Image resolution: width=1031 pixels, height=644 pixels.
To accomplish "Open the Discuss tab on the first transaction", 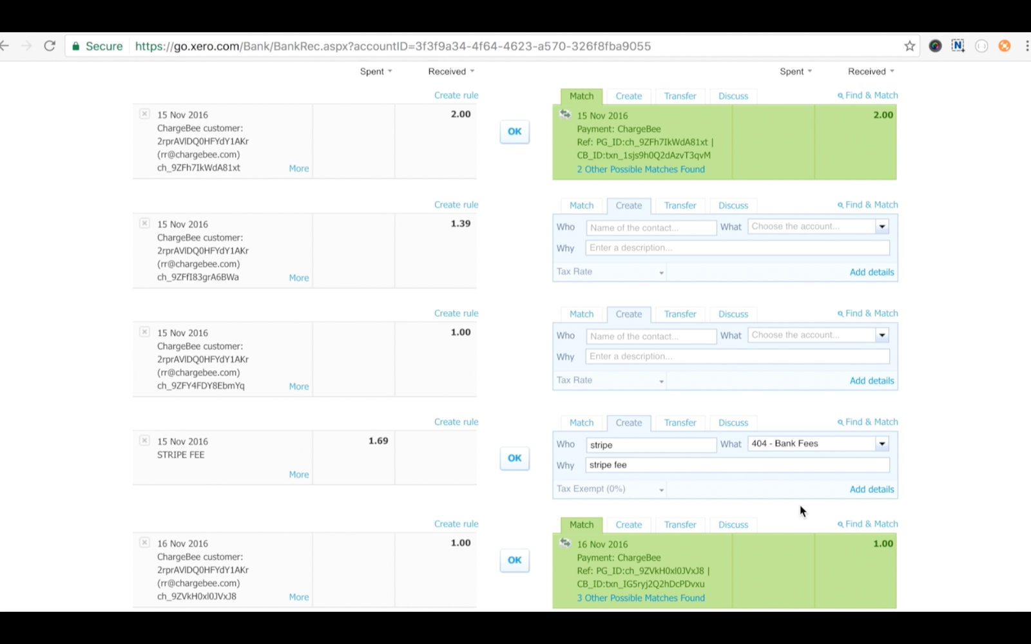I will pyautogui.click(x=733, y=96).
